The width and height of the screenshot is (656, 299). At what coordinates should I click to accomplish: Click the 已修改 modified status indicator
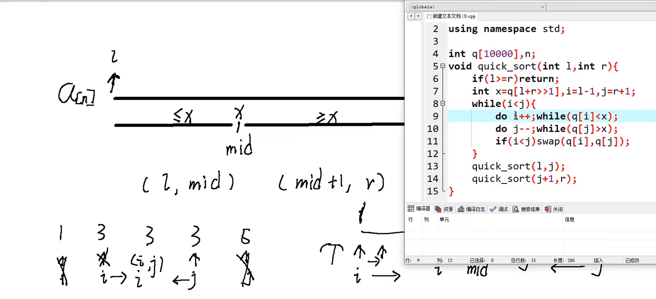click(x=632, y=261)
